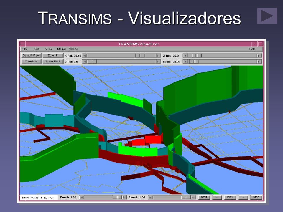Click the Speed: 1.00 label
Viewport: 283px width, 212px height.
point(137,197)
